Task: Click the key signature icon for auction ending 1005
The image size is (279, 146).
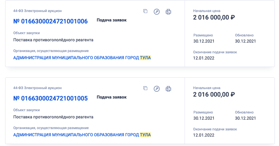Action: click(157, 88)
